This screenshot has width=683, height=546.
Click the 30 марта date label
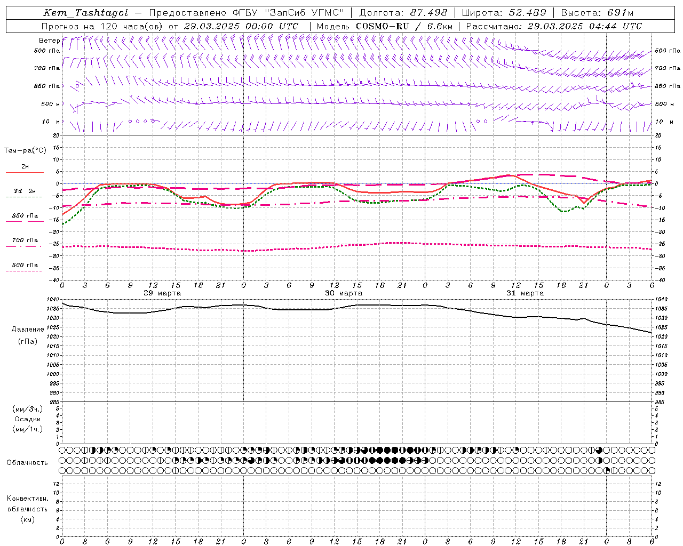point(344,293)
